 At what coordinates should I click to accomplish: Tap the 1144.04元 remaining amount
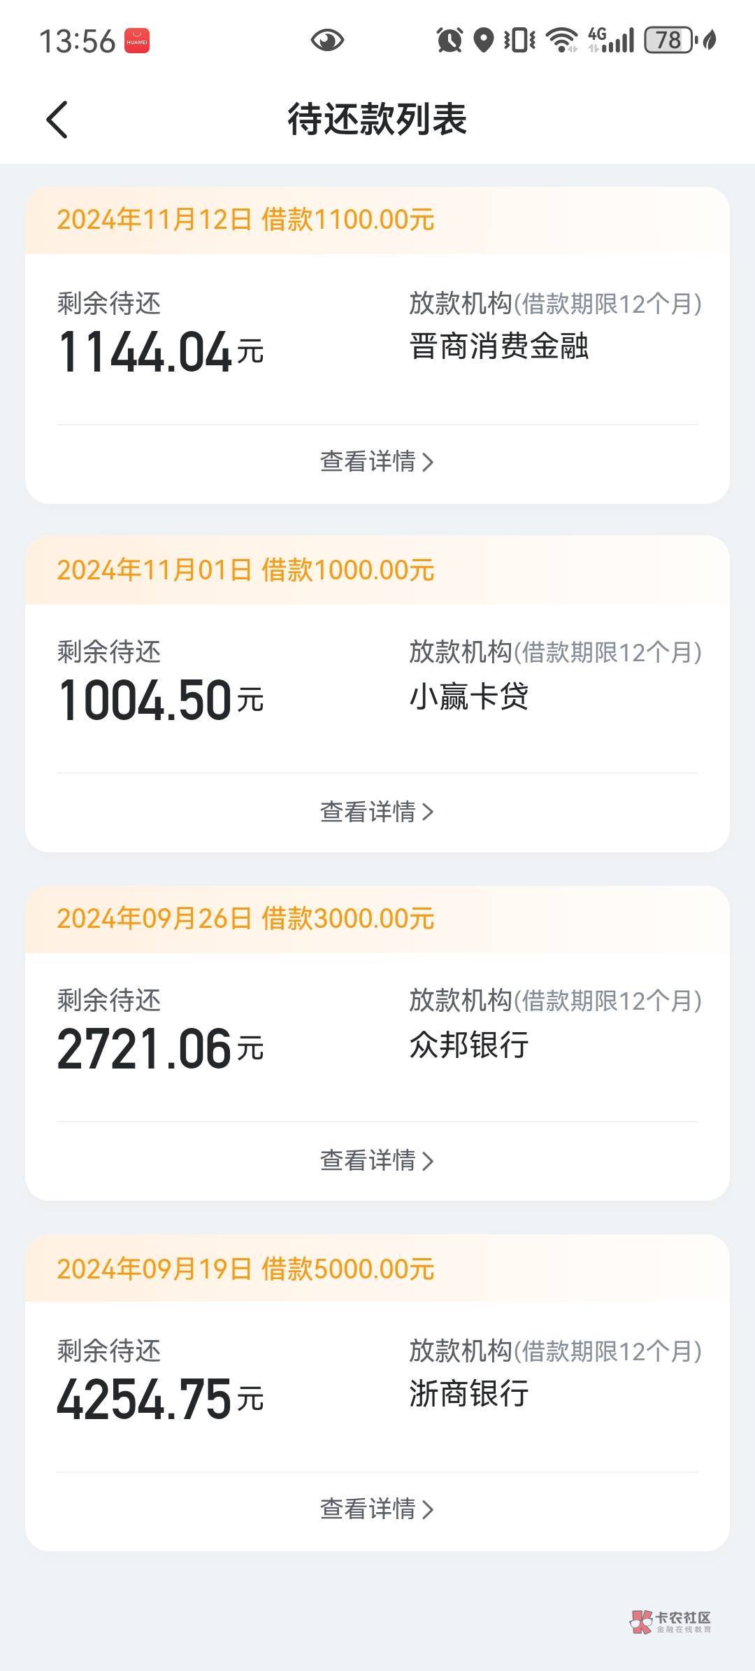click(x=160, y=351)
